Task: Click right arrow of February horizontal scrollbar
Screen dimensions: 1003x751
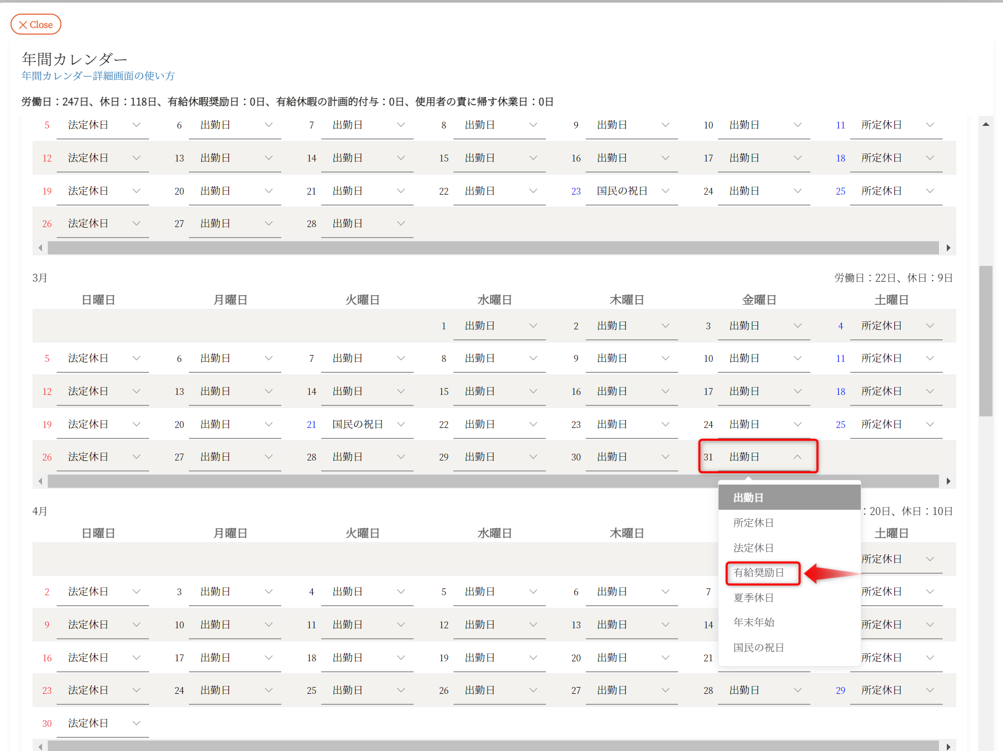Action: point(948,248)
